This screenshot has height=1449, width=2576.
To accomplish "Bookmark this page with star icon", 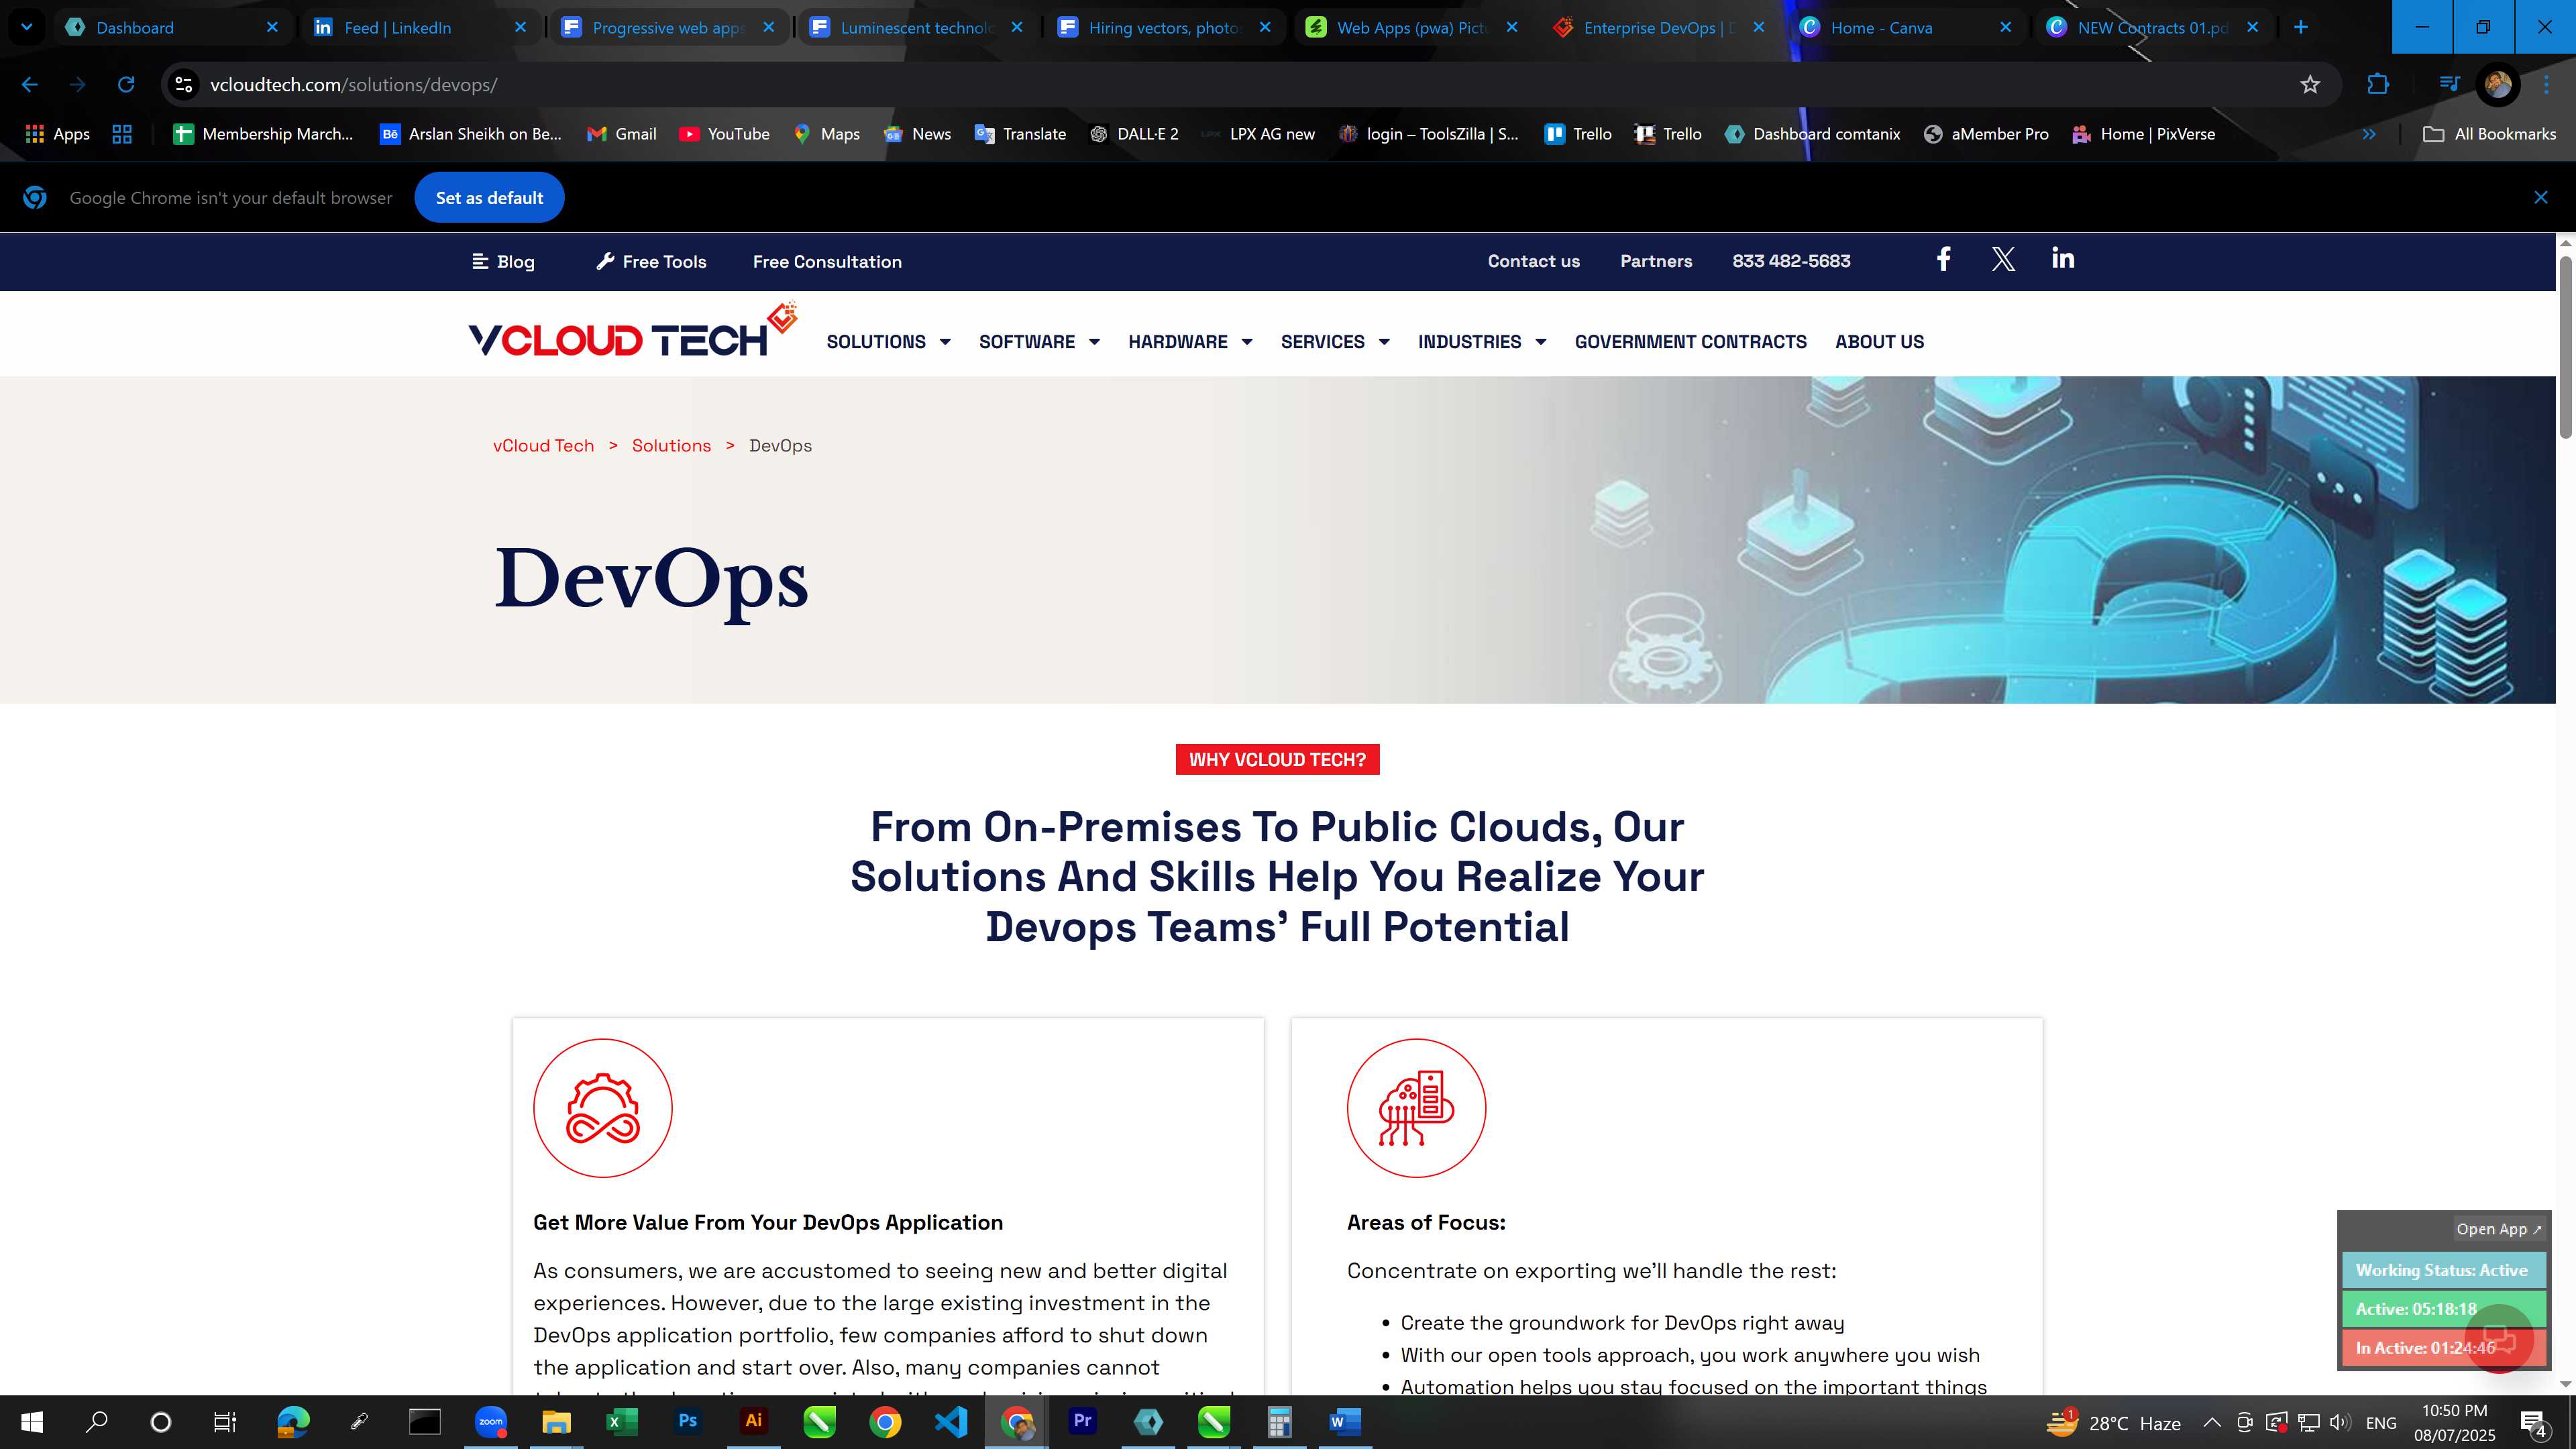I will 2310,85.
